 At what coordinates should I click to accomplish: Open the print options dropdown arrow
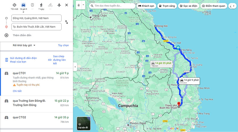[83, 5]
